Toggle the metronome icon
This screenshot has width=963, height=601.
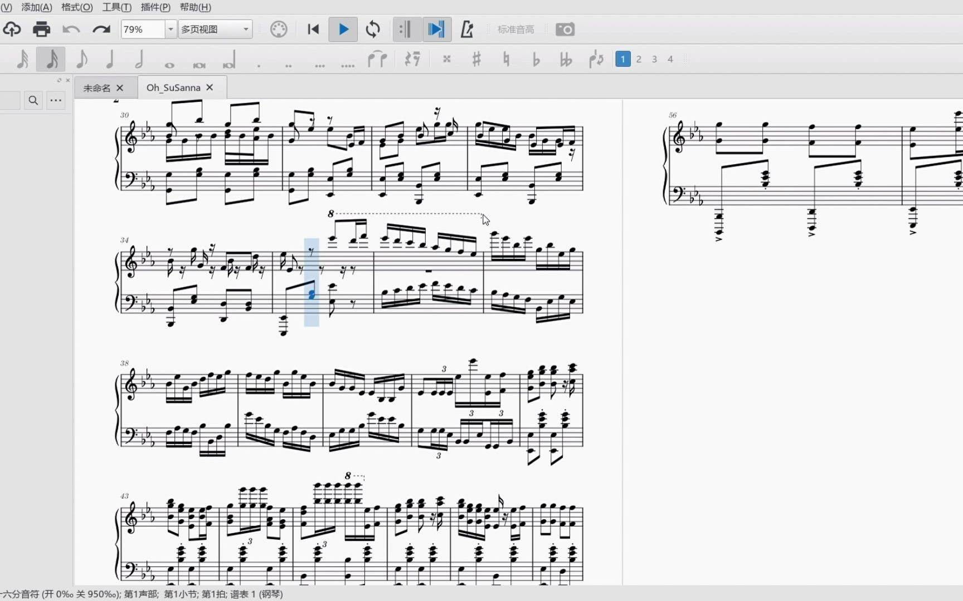[x=467, y=29]
